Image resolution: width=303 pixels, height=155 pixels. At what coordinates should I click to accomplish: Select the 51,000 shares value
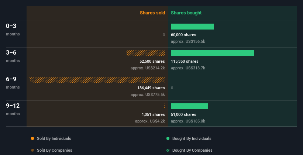coord(183,114)
